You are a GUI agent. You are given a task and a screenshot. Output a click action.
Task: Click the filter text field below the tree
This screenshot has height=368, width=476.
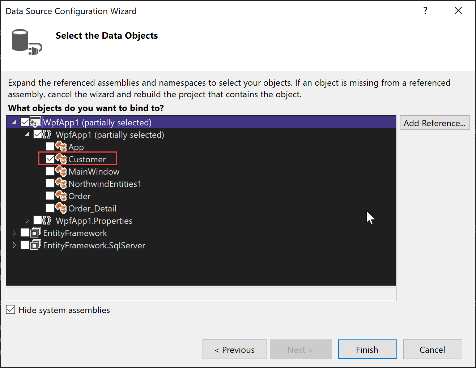(201, 294)
